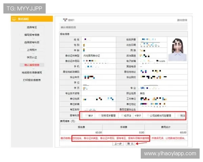The width and height of the screenshot is (203, 162).
Task: Click the 退出登录 link
Action: (x=182, y=20)
